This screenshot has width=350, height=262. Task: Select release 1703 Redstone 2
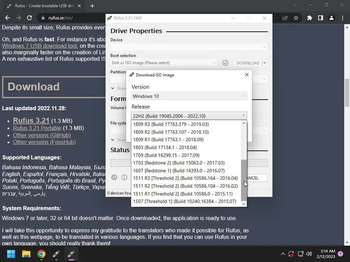click(x=186, y=163)
